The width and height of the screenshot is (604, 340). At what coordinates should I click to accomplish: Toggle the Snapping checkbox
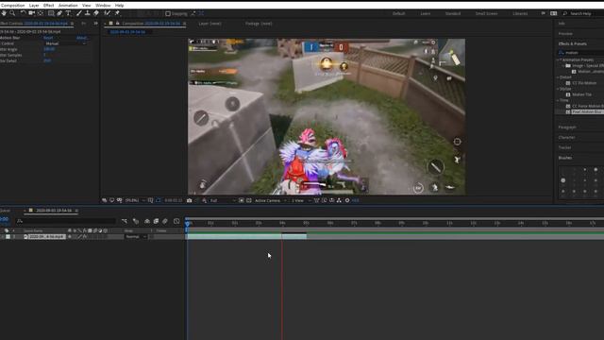tap(168, 13)
